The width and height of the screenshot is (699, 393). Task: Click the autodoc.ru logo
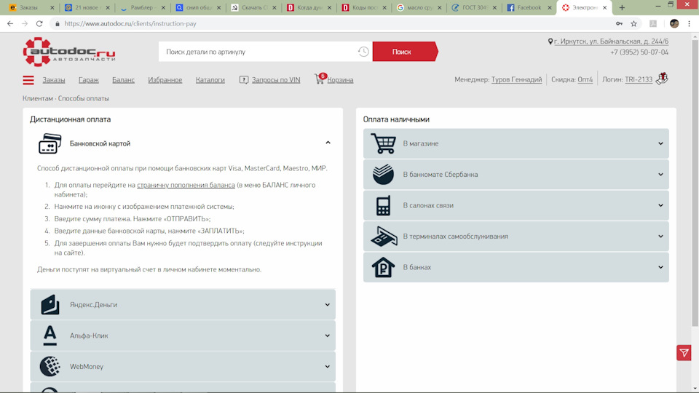69,52
